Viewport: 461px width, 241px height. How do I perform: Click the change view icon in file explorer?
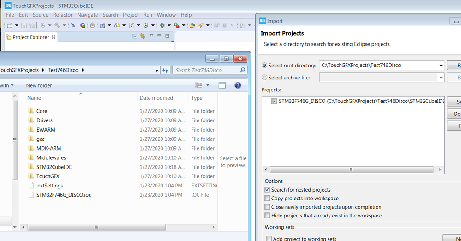point(199,85)
